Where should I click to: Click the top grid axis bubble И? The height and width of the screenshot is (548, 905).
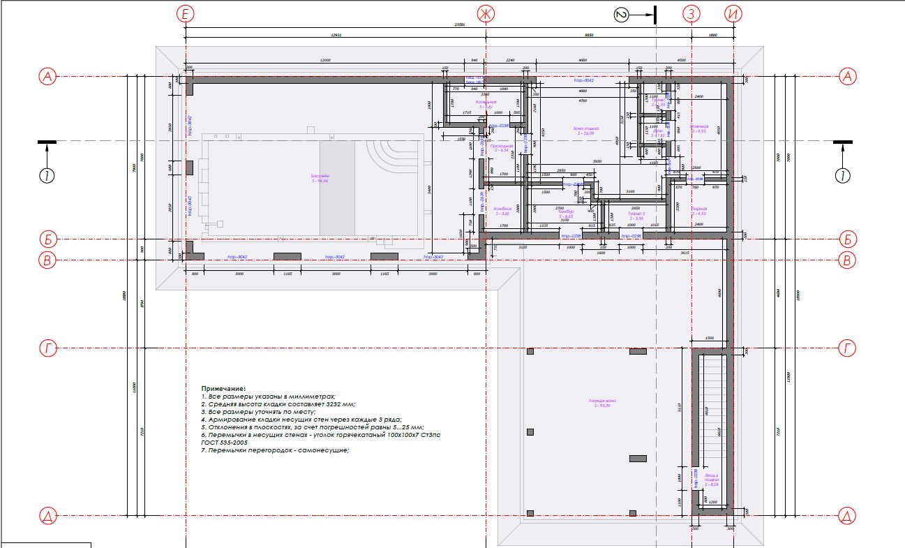click(x=733, y=14)
